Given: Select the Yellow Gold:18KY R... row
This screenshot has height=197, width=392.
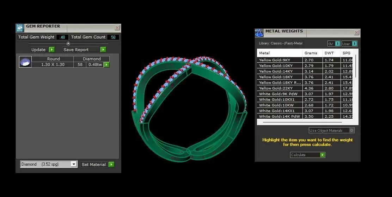Looking at the screenshot, I should [305, 82].
